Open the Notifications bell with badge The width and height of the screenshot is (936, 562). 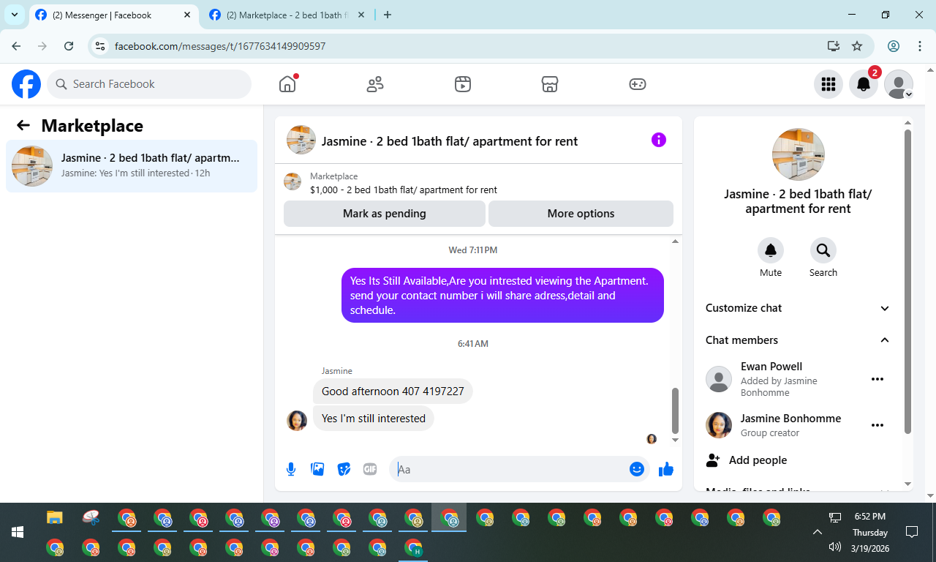point(864,84)
